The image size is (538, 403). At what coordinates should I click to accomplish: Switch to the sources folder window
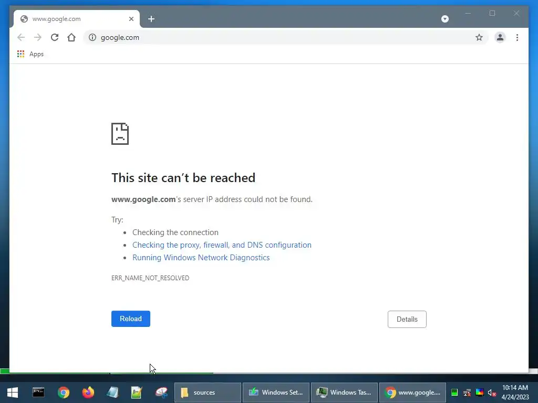[x=208, y=393]
